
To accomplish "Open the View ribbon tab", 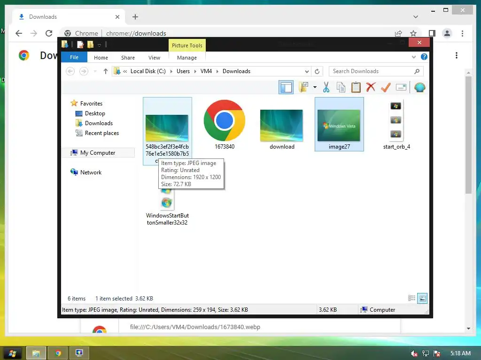I will coord(154,58).
